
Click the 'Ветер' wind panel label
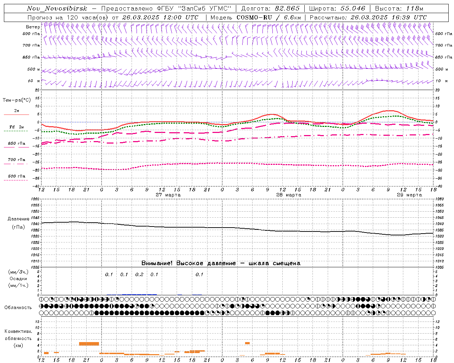(33, 27)
